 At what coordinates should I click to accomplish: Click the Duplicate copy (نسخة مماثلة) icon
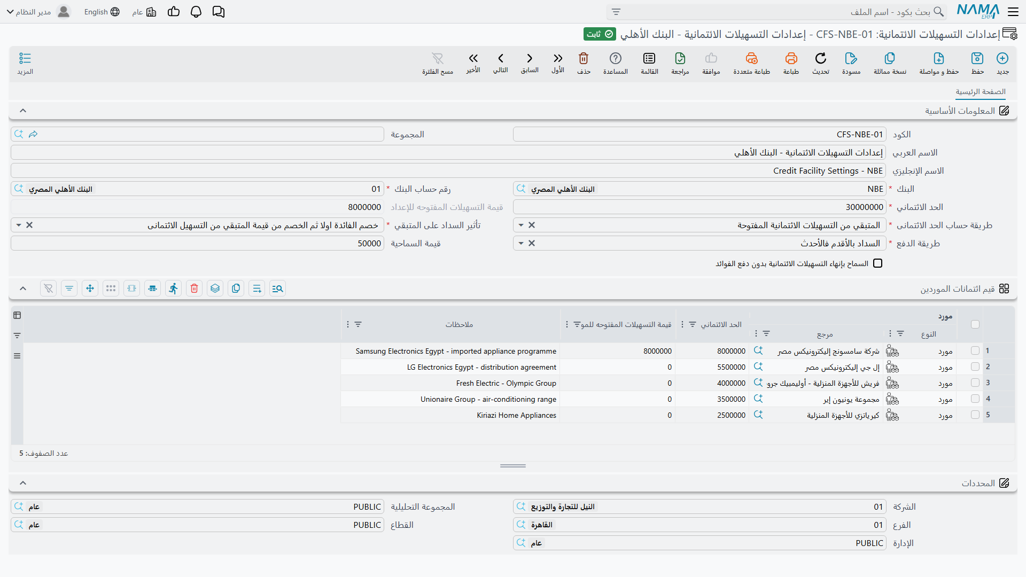click(890, 63)
